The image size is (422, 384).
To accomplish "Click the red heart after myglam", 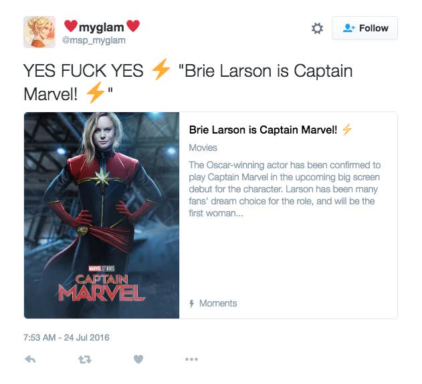I will (133, 26).
